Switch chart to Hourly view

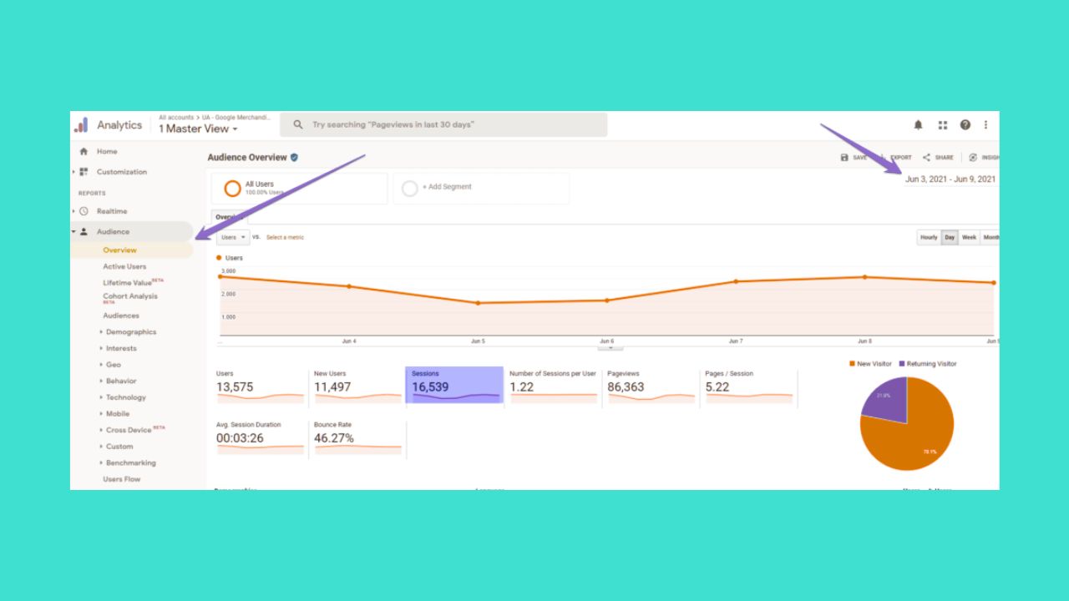click(929, 237)
